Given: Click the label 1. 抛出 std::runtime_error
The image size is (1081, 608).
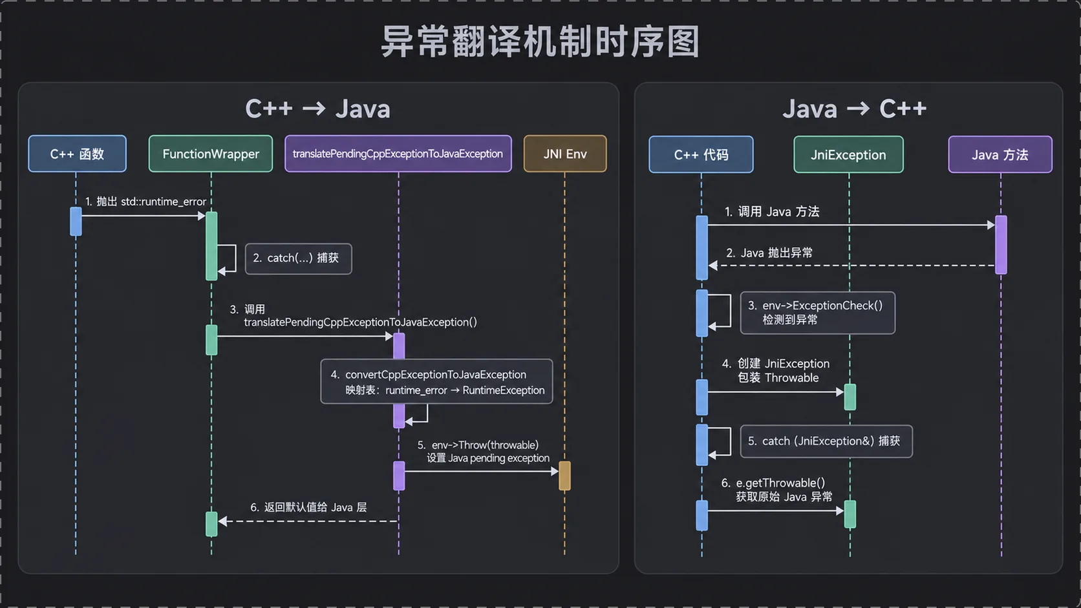Looking at the screenshot, I should (145, 202).
